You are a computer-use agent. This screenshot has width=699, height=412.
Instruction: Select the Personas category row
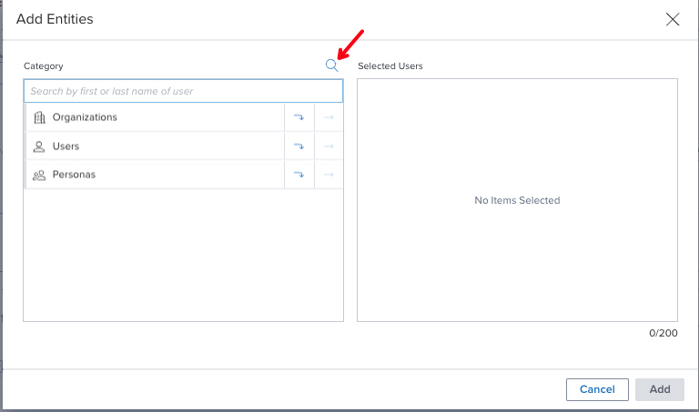point(154,175)
